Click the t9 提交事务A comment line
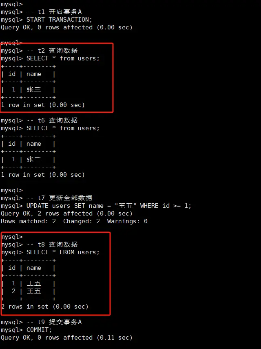The image size is (261, 349). click(41, 322)
